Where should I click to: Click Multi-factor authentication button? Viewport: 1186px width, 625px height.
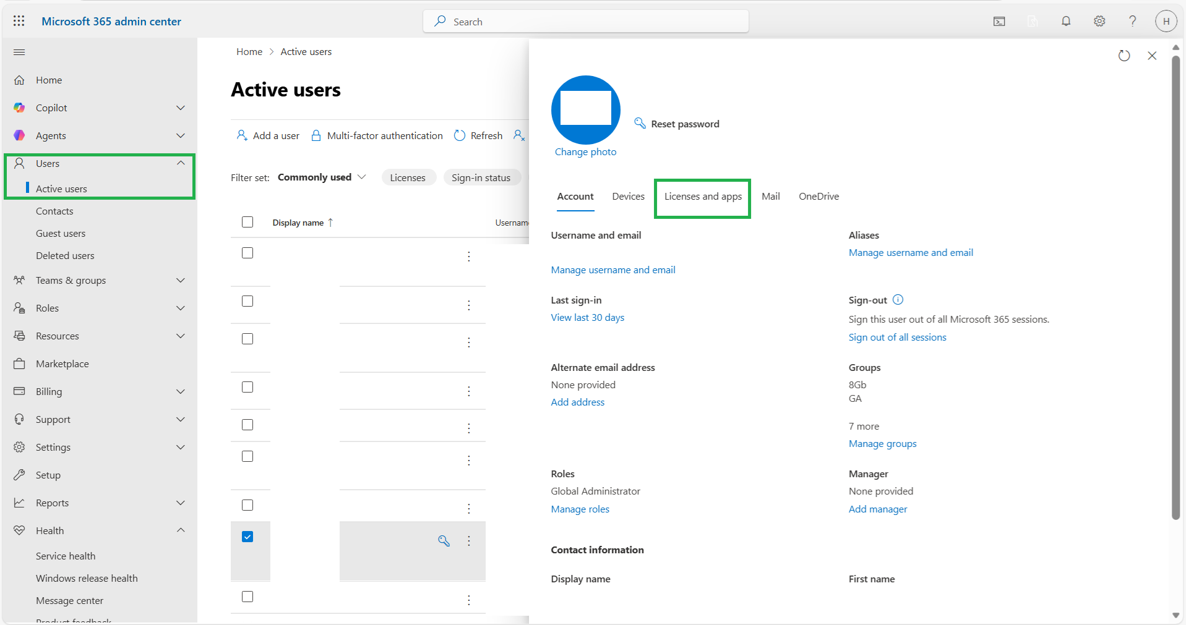tap(377, 135)
